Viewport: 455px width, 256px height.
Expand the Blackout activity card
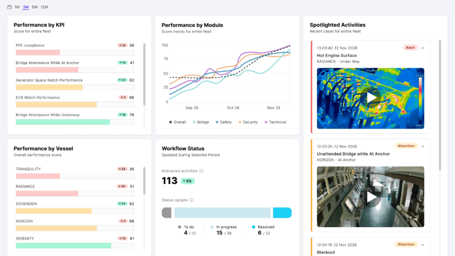click(423, 245)
